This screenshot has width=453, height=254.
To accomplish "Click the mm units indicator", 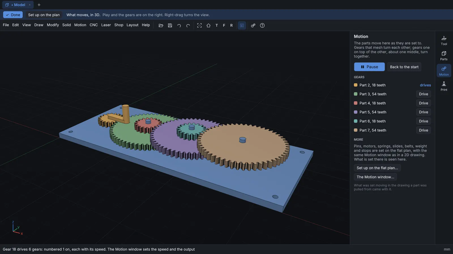I will coord(447,249).
